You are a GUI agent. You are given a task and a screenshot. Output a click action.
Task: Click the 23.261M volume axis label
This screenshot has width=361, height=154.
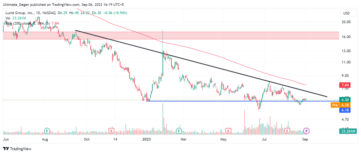pyautogui.click(x=348, y=131)
